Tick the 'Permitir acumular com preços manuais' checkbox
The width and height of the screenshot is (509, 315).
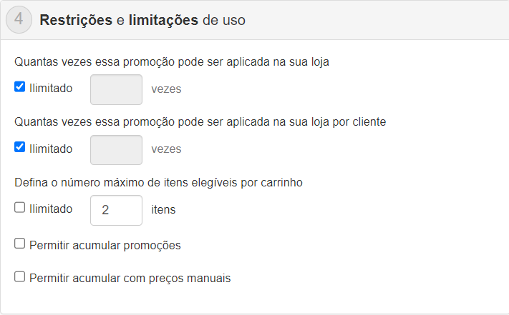(20, 277)
